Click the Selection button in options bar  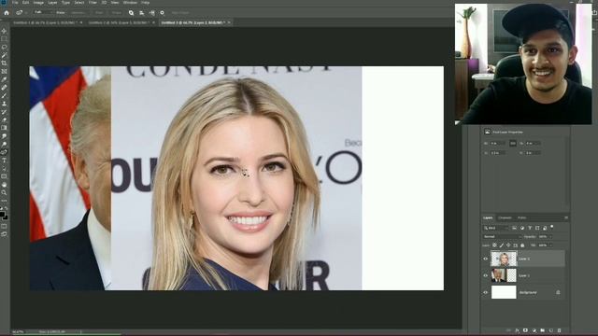[78, 12]
